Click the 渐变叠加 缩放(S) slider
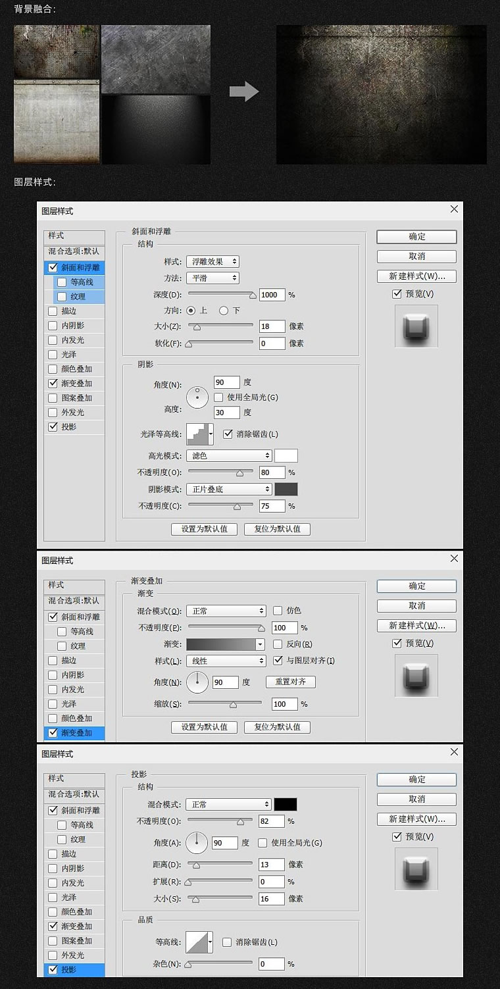This screenshot has width=500, height=989. [x=225, y=704]
